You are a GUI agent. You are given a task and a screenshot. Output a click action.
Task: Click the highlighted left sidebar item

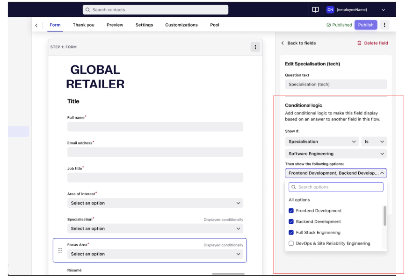(x=18, y=131)
